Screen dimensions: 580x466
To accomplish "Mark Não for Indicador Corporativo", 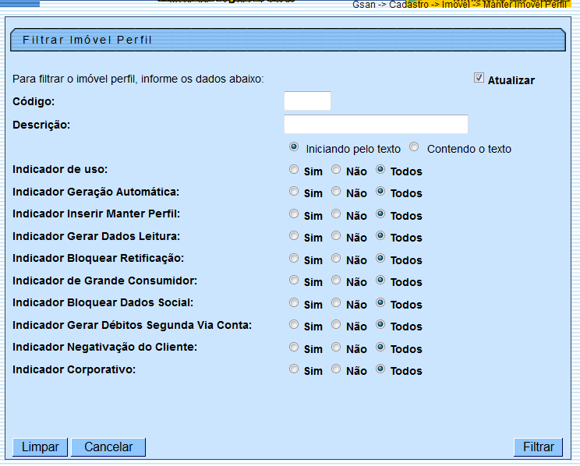I will (336, 369).
